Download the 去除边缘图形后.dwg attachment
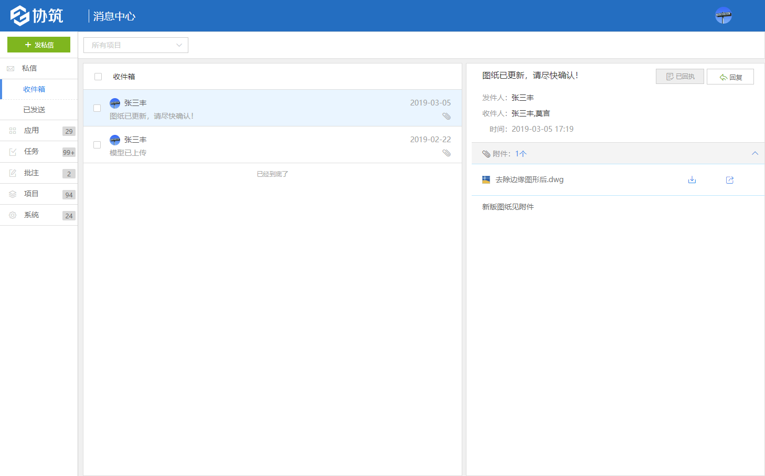 pos(692,180)
